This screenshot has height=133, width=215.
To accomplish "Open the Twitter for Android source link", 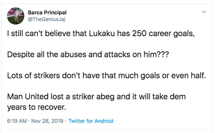I will pos(91,121).
